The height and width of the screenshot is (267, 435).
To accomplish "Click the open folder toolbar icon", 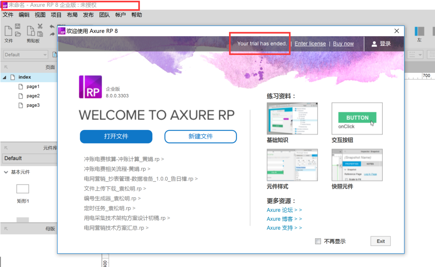I will [18, 34].
